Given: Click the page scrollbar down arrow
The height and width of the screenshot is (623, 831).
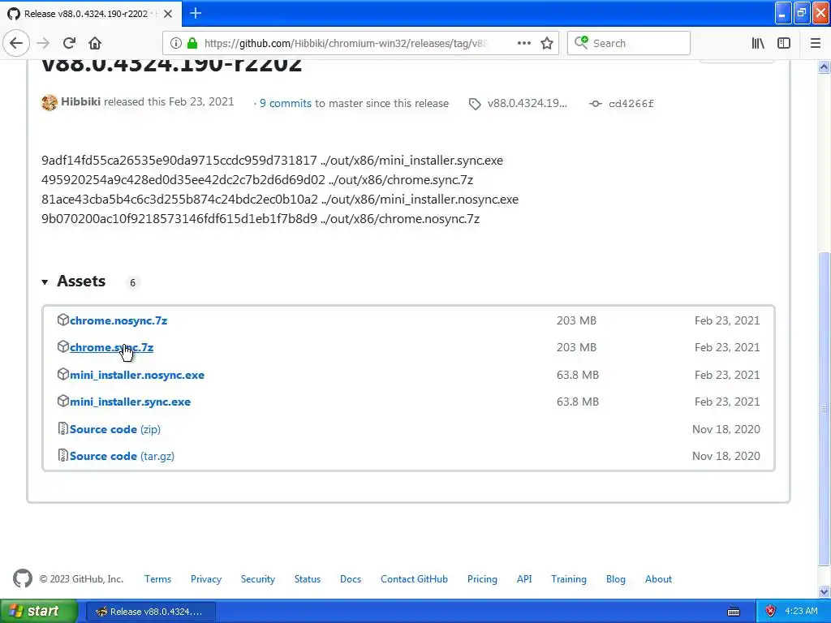Looking at the screenshot, I should point(825,591).
